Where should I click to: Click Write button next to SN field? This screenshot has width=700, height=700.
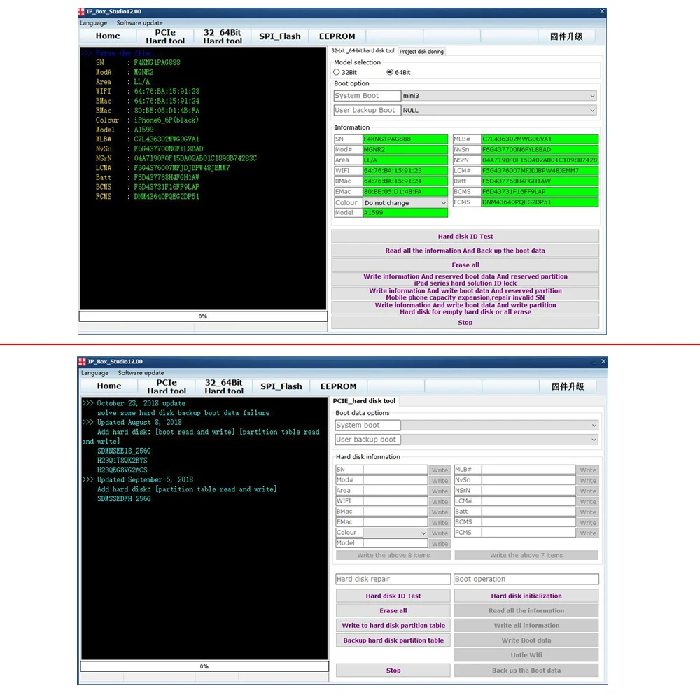coord(440,470)
